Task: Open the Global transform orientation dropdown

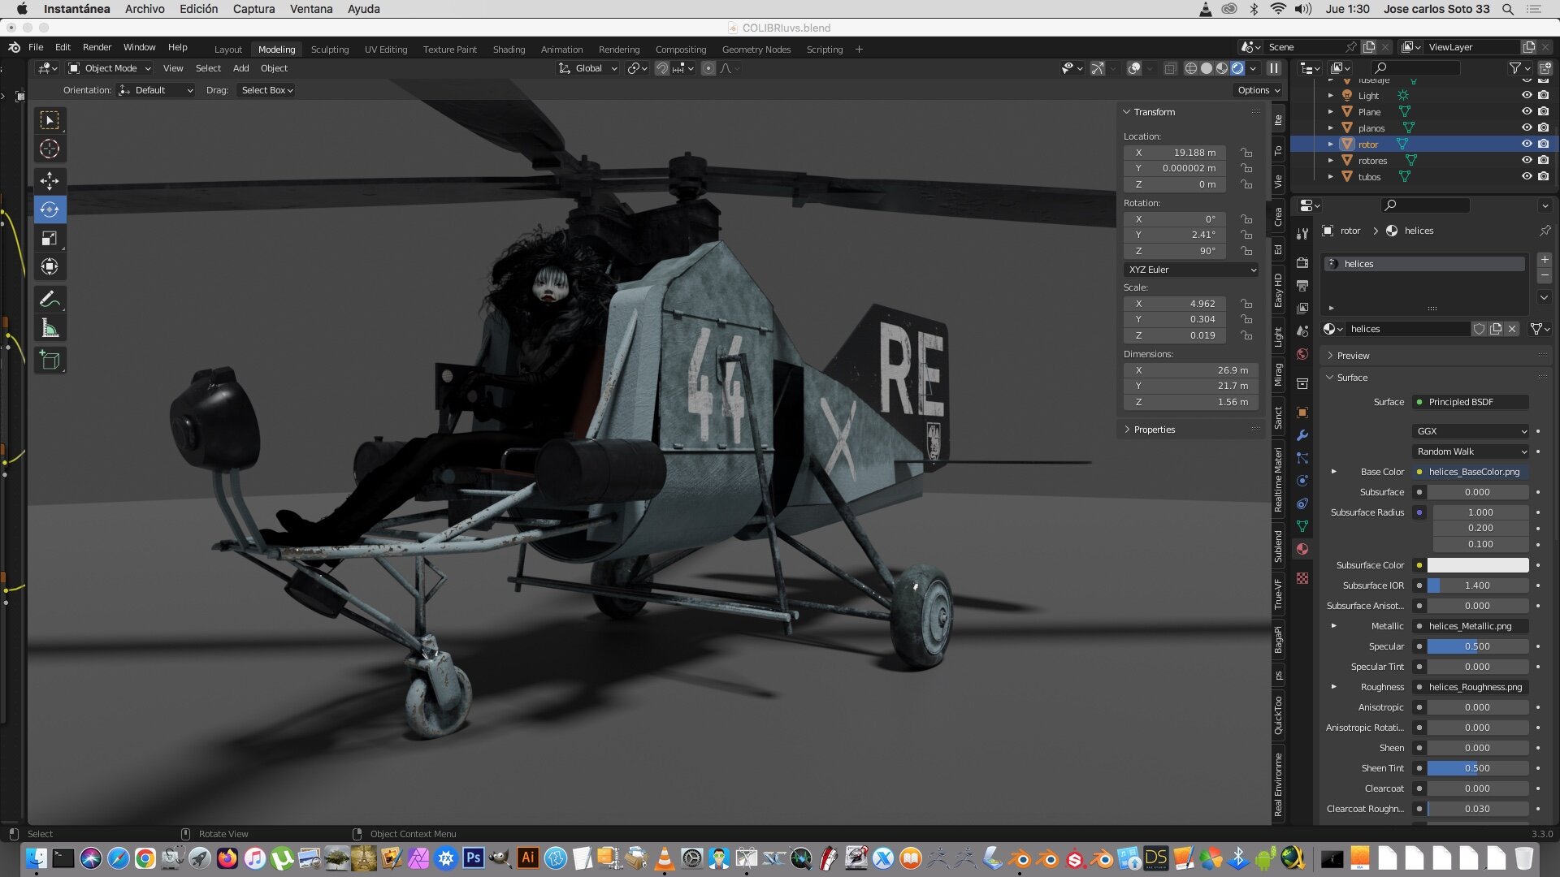Action: pos(588,68)
